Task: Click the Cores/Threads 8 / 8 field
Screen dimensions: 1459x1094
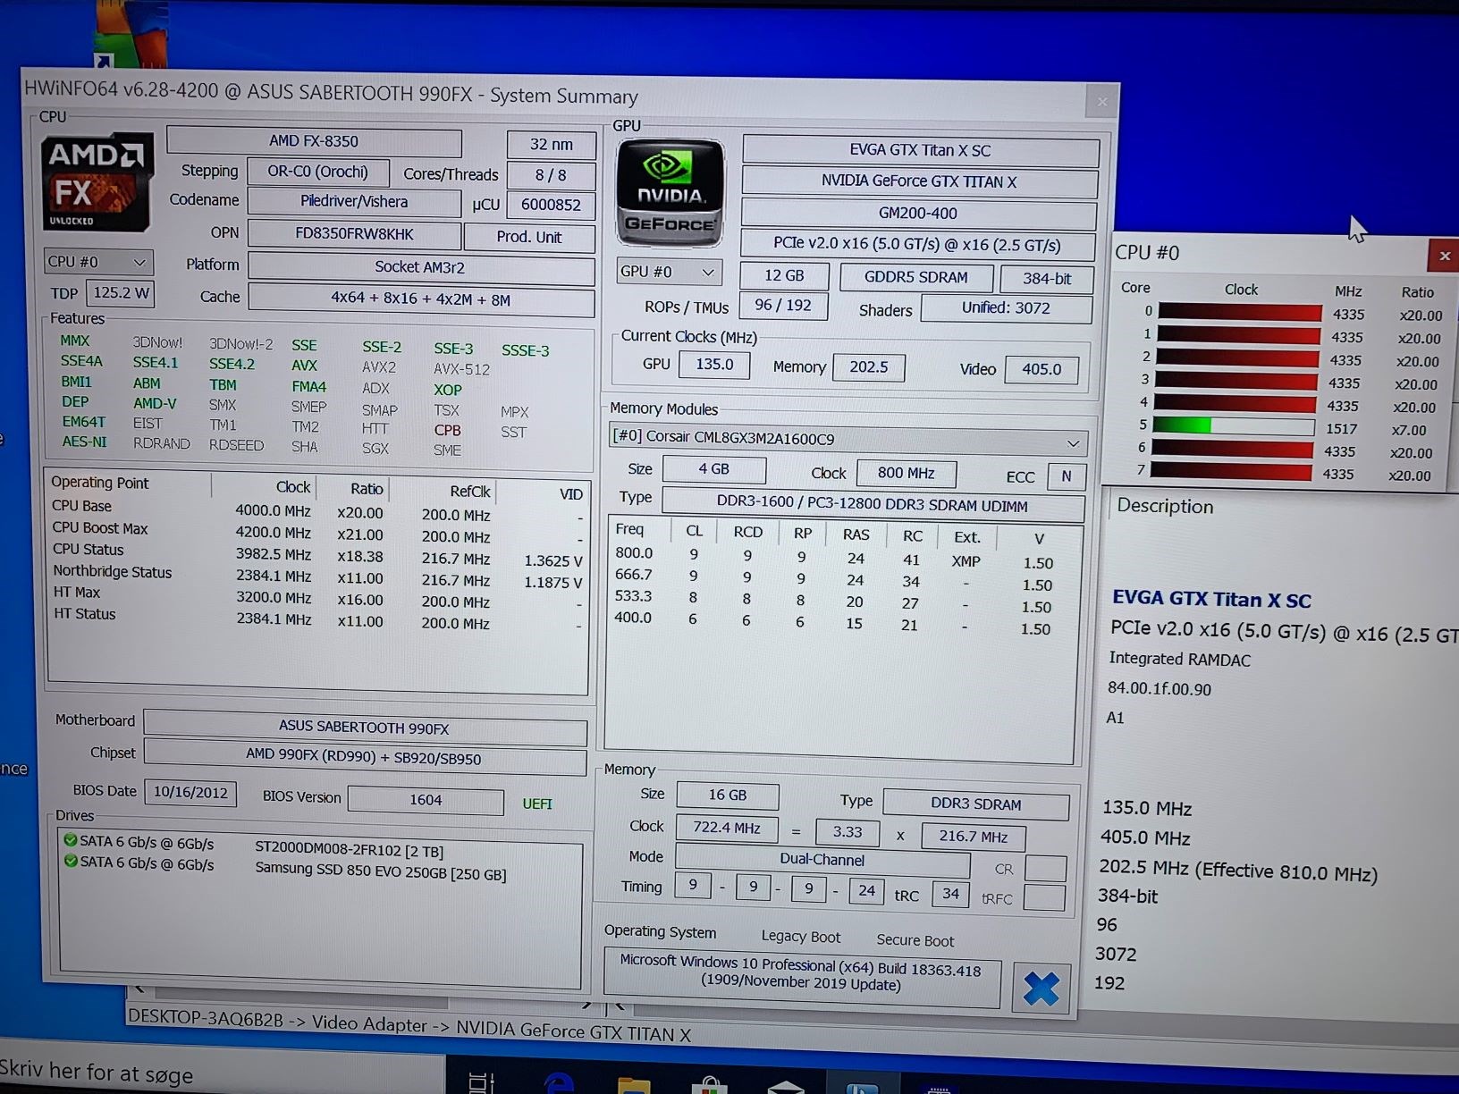Action: (551, 175)
